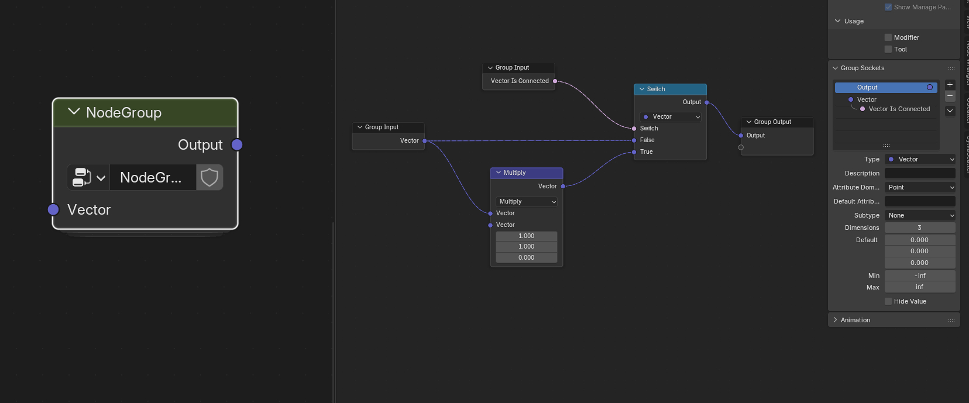Open the Multiply operation dropdown in Multiply node

tap(527, 201)
